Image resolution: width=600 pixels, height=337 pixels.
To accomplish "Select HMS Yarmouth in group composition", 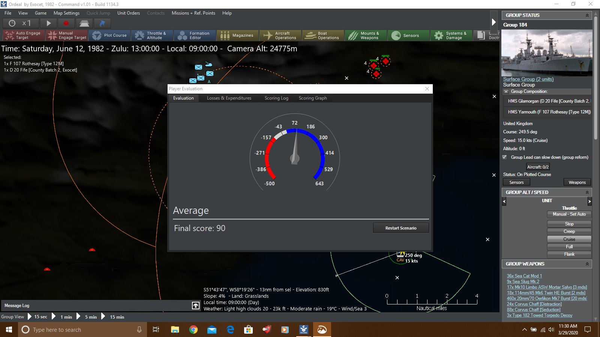I will pos(547,112).
